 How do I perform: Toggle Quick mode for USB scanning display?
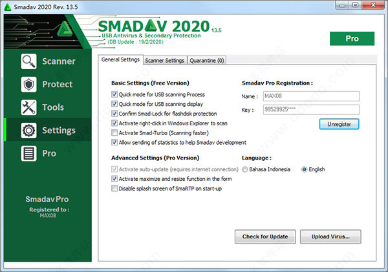click(114, 104)
